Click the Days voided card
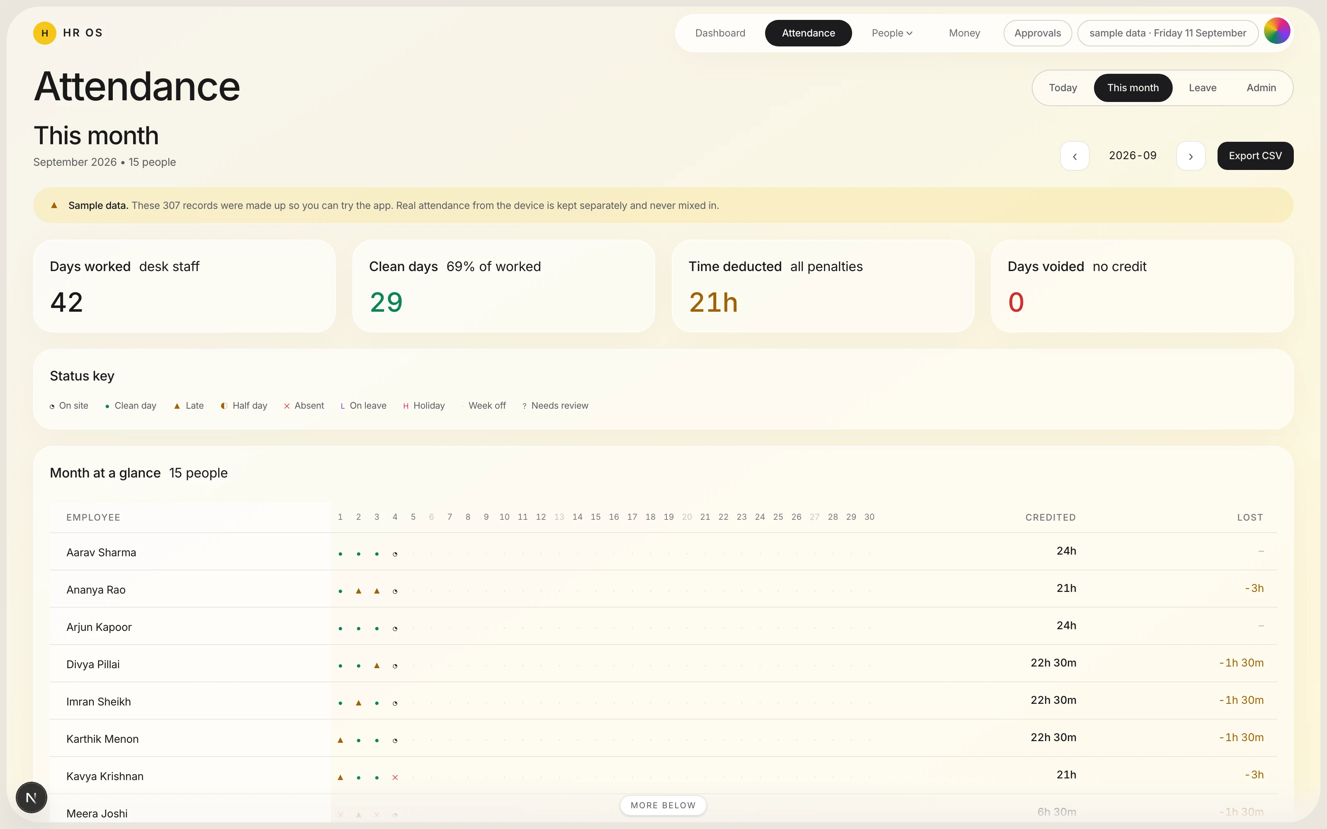 click(1142, 286)
